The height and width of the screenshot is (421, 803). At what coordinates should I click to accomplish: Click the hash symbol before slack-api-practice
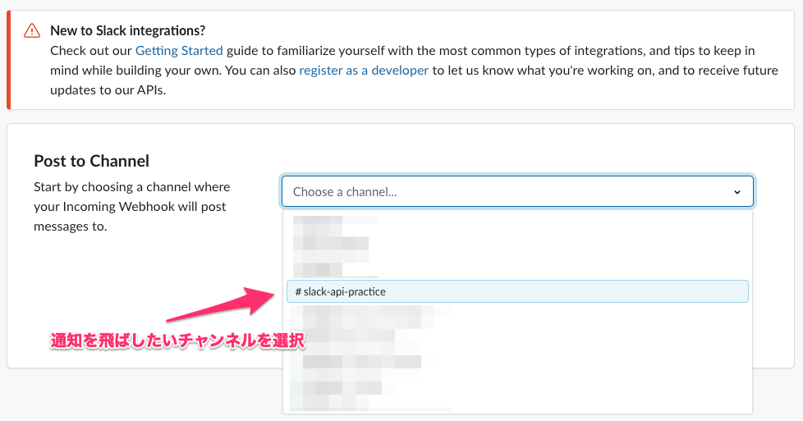(298, 291)
